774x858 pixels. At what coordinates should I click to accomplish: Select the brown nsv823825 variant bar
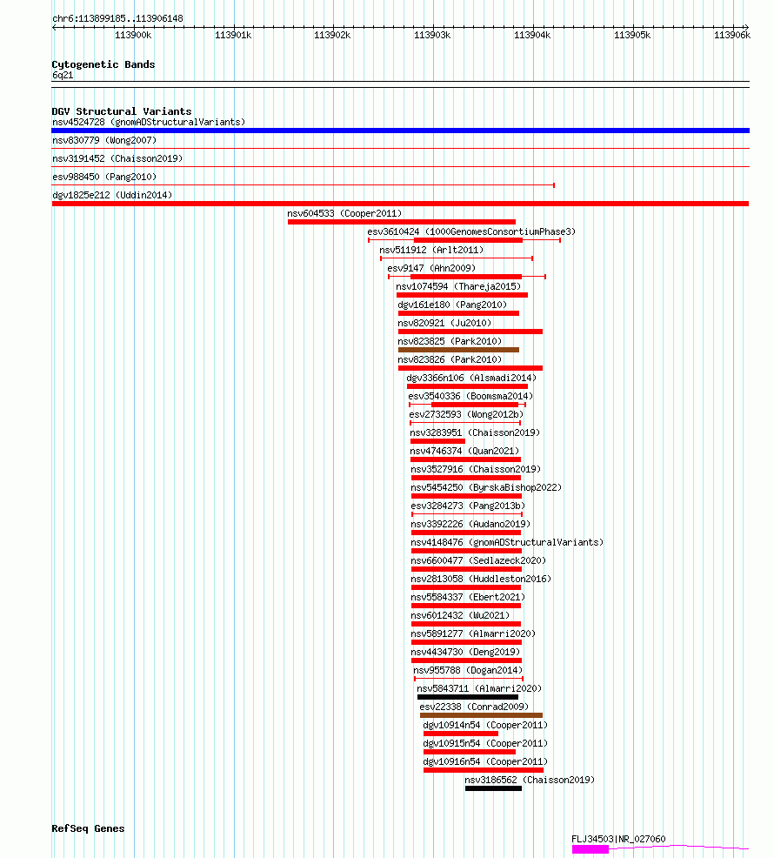pos(458,350)
